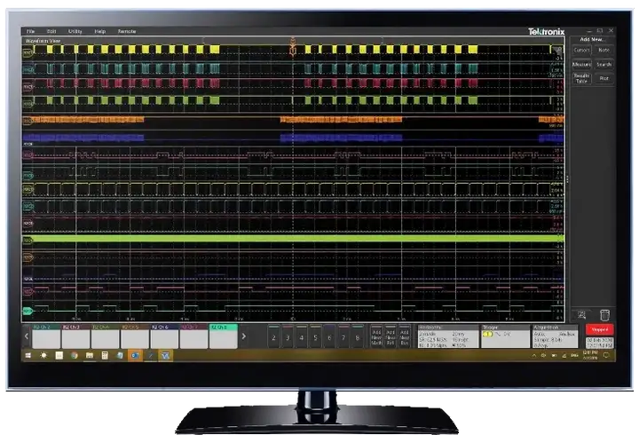
Task: Open the R2 Ch 6 badge
Action: point(164,336)
